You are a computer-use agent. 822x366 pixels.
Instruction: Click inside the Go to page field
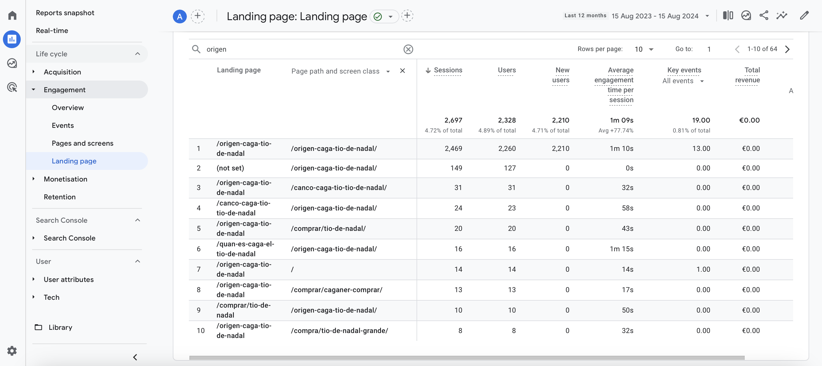click(x=709, y=49)
